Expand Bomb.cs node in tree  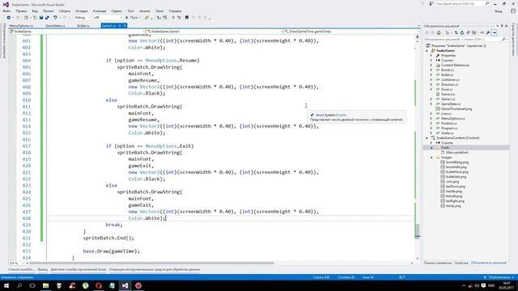coord(431,70)
